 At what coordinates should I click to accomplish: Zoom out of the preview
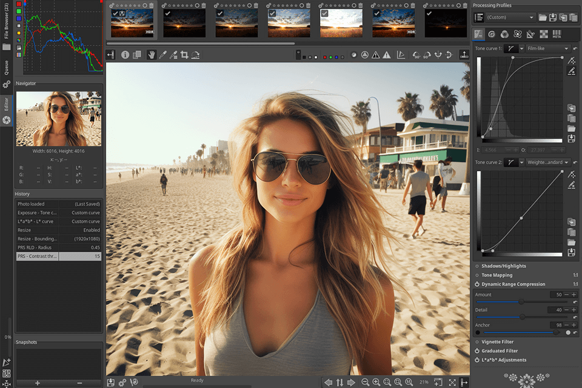365,382
